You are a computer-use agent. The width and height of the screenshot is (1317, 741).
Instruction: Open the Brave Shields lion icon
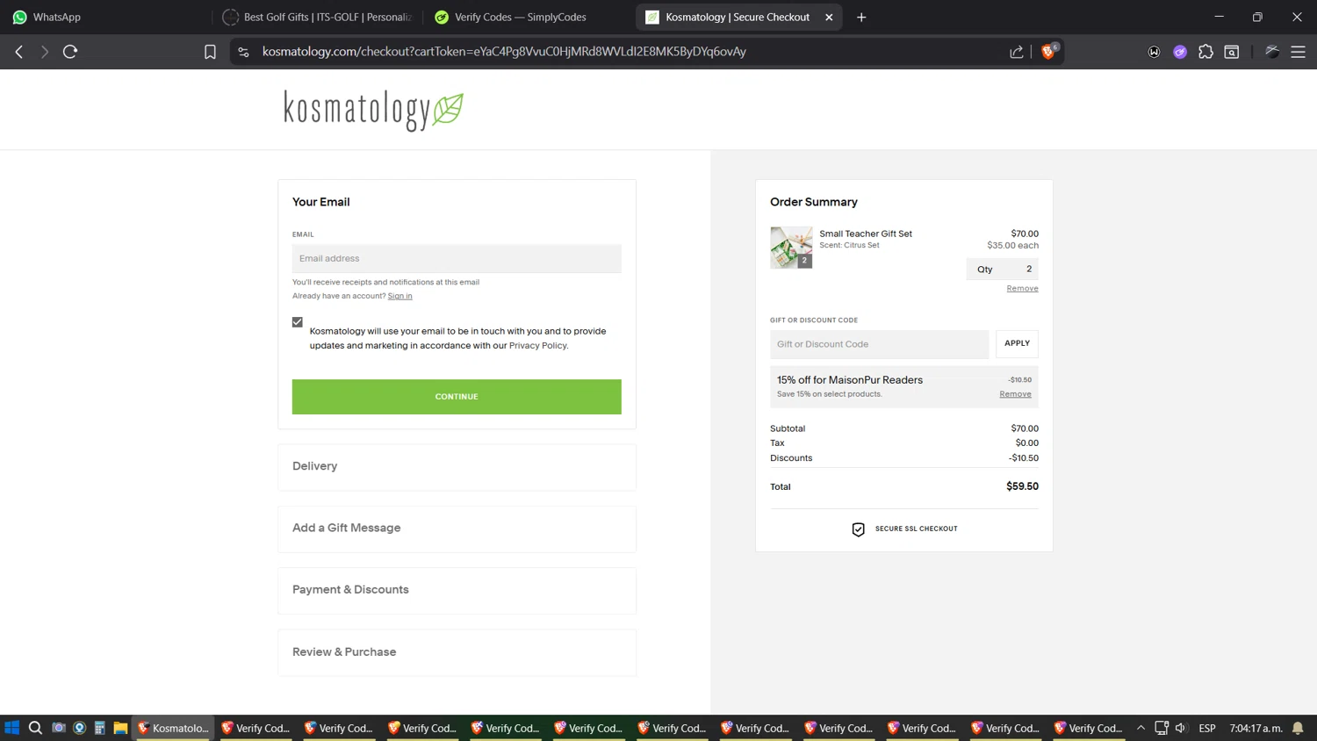(x=1048, y=51)
